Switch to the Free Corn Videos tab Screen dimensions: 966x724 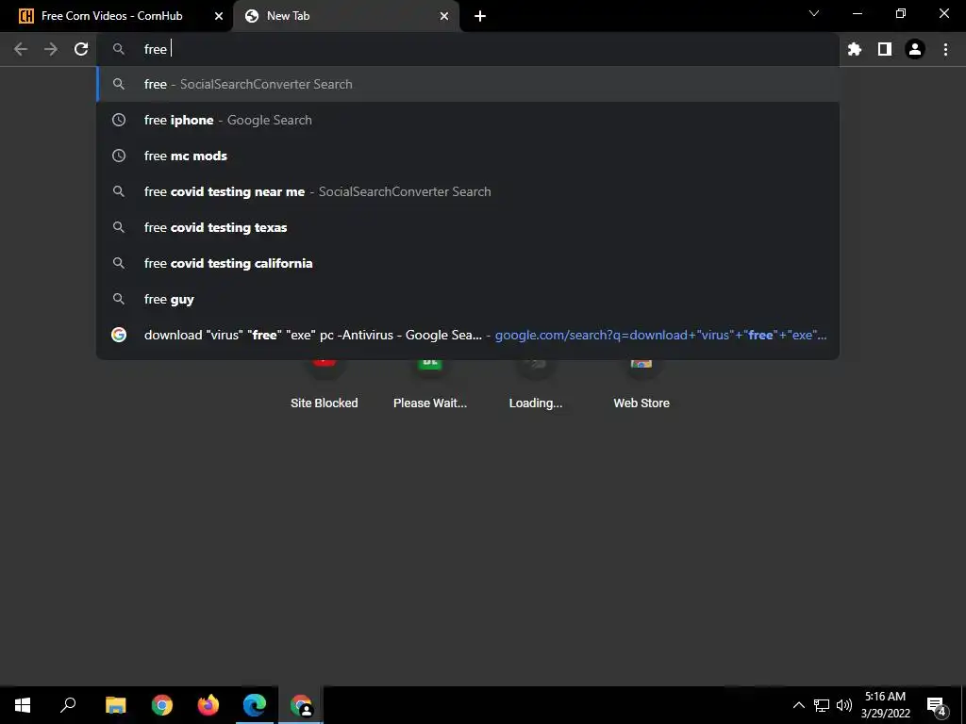[x=116, y=16]
